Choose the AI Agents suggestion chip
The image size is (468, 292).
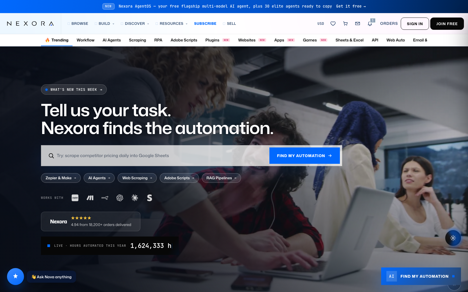(x=99, y=178)
